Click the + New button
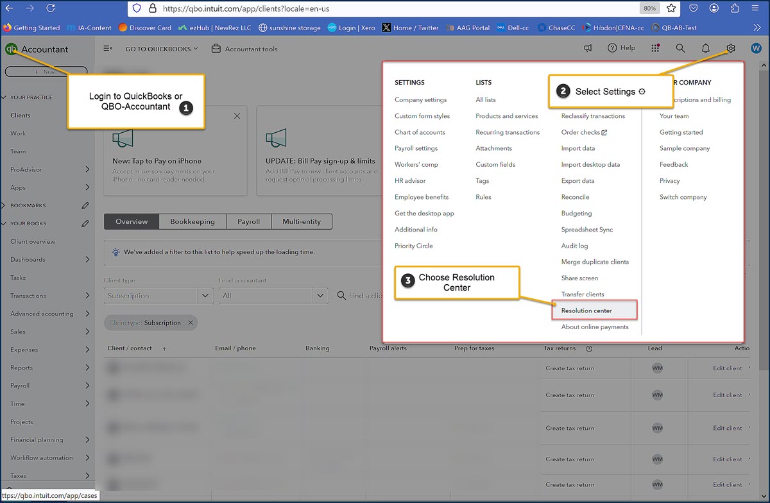The image size is (770, 503). (x=46, y=72)
